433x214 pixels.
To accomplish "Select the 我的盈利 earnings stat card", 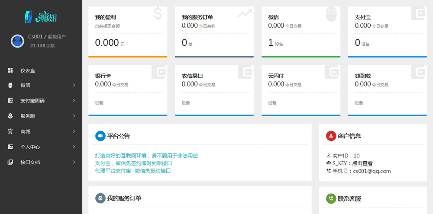I will 128,32.
